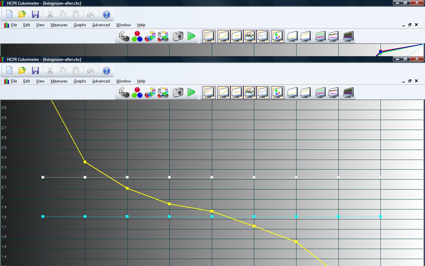
Task: Toggle color temperature view monitor, front window
Action: [x=263, y=92]
